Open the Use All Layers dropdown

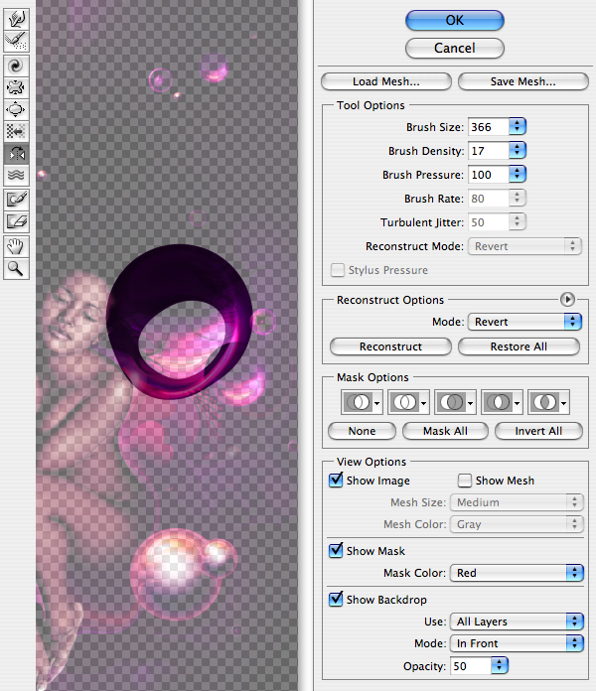tap(517, 622)
